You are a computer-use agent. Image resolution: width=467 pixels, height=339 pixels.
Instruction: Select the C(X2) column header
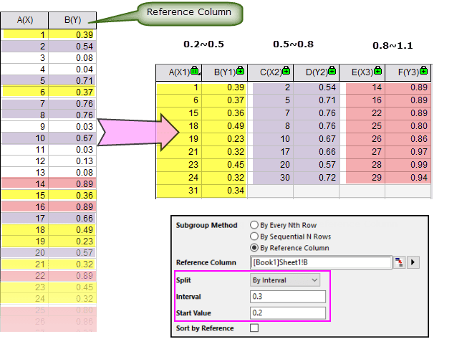271,72
